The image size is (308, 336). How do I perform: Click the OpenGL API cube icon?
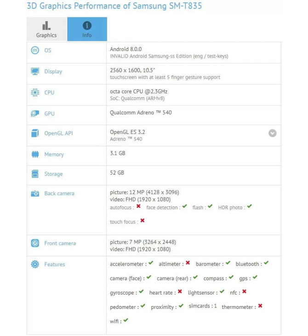tap(35, 133)
